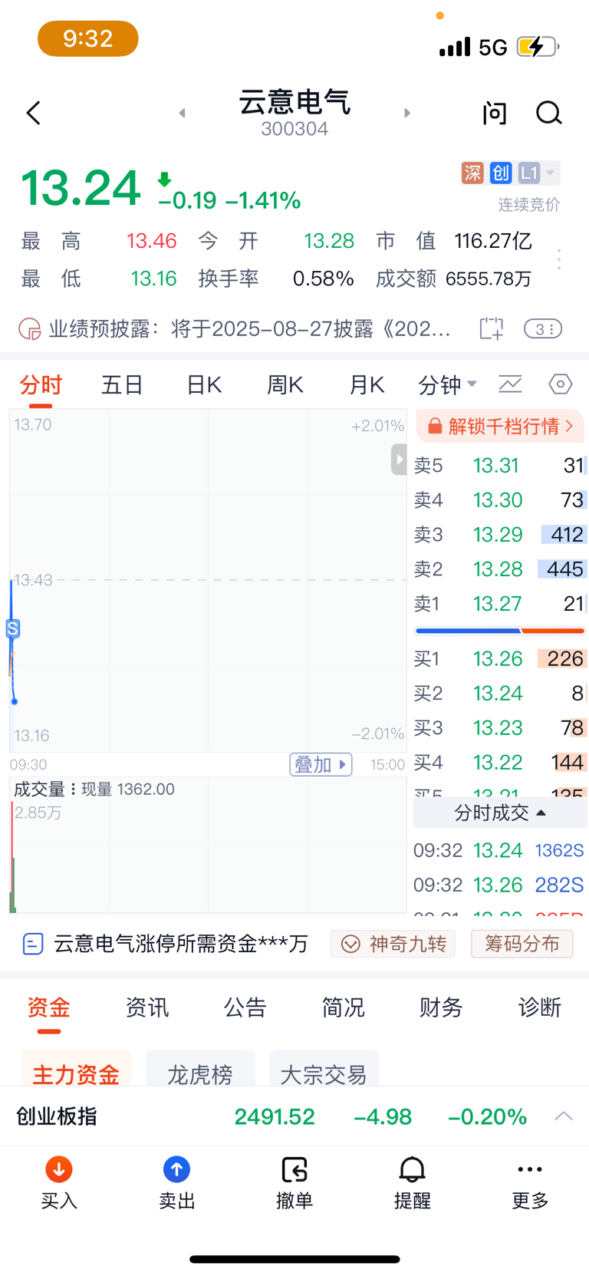
Task: Expand the 创业板指 index bar chevron
Action: point(564,1116)
